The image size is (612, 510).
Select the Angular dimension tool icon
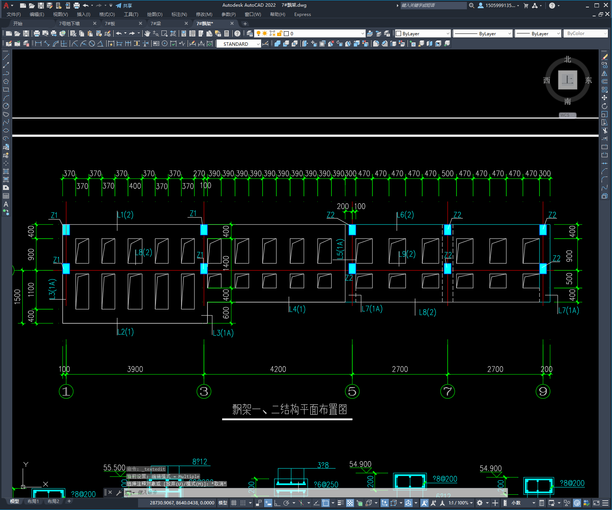click(100, 43)
